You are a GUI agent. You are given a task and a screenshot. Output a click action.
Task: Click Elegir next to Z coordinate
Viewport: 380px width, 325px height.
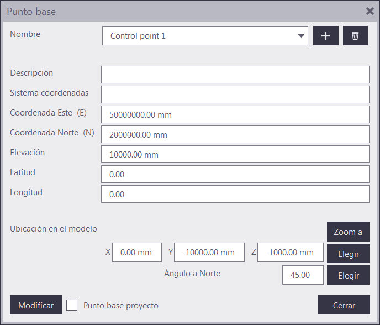[x=348, y=254]
